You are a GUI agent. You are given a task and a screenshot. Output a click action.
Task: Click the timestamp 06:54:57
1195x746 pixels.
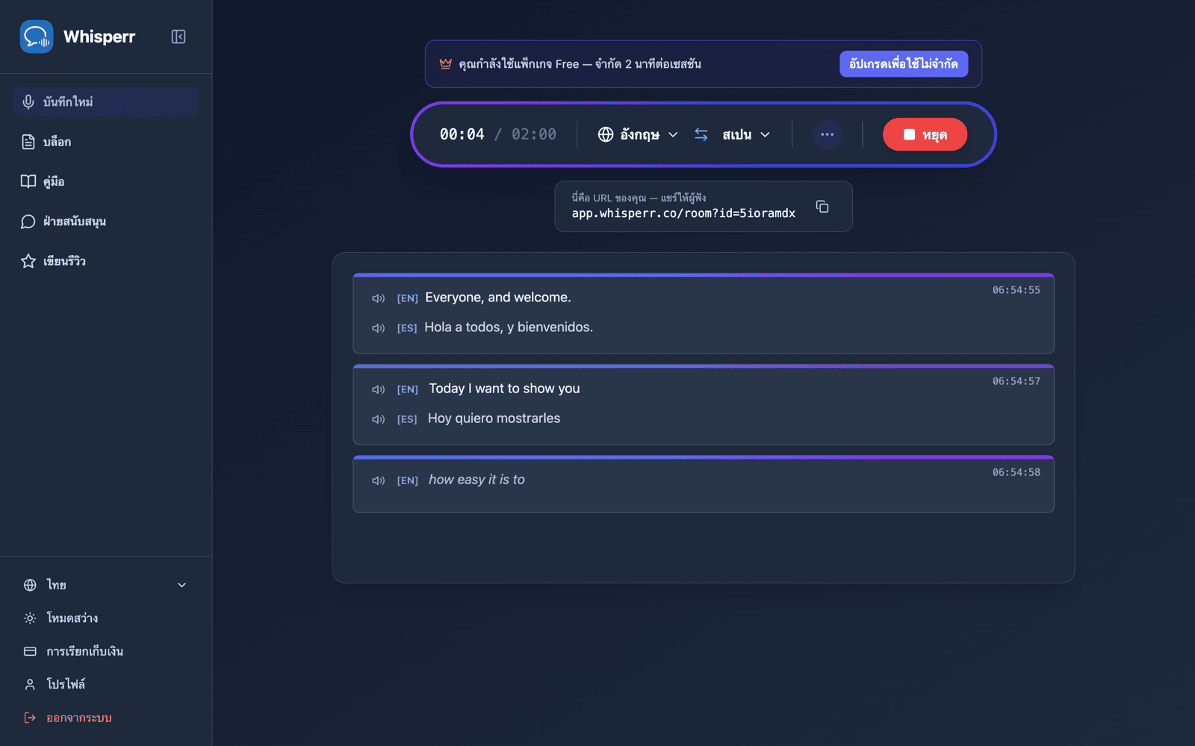[x=1016, y=381]
